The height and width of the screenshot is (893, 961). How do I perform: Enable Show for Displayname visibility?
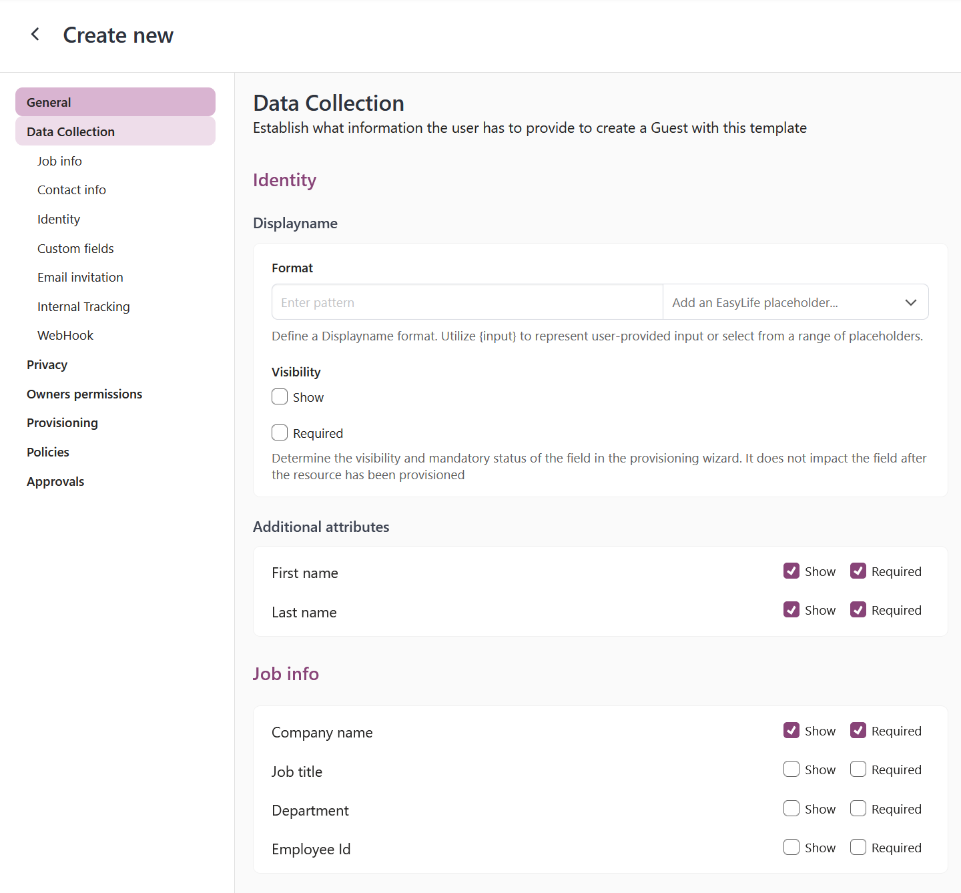(280, 396)
